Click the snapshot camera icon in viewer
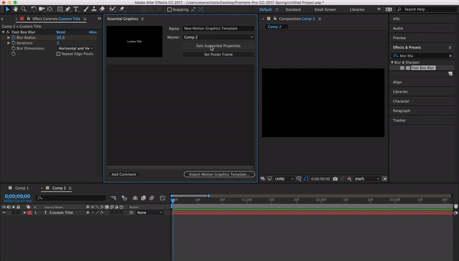This screenshot has width=459, height=261. (335, 179)
